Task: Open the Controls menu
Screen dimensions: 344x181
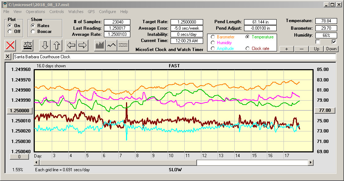Action: click(56, 12)
